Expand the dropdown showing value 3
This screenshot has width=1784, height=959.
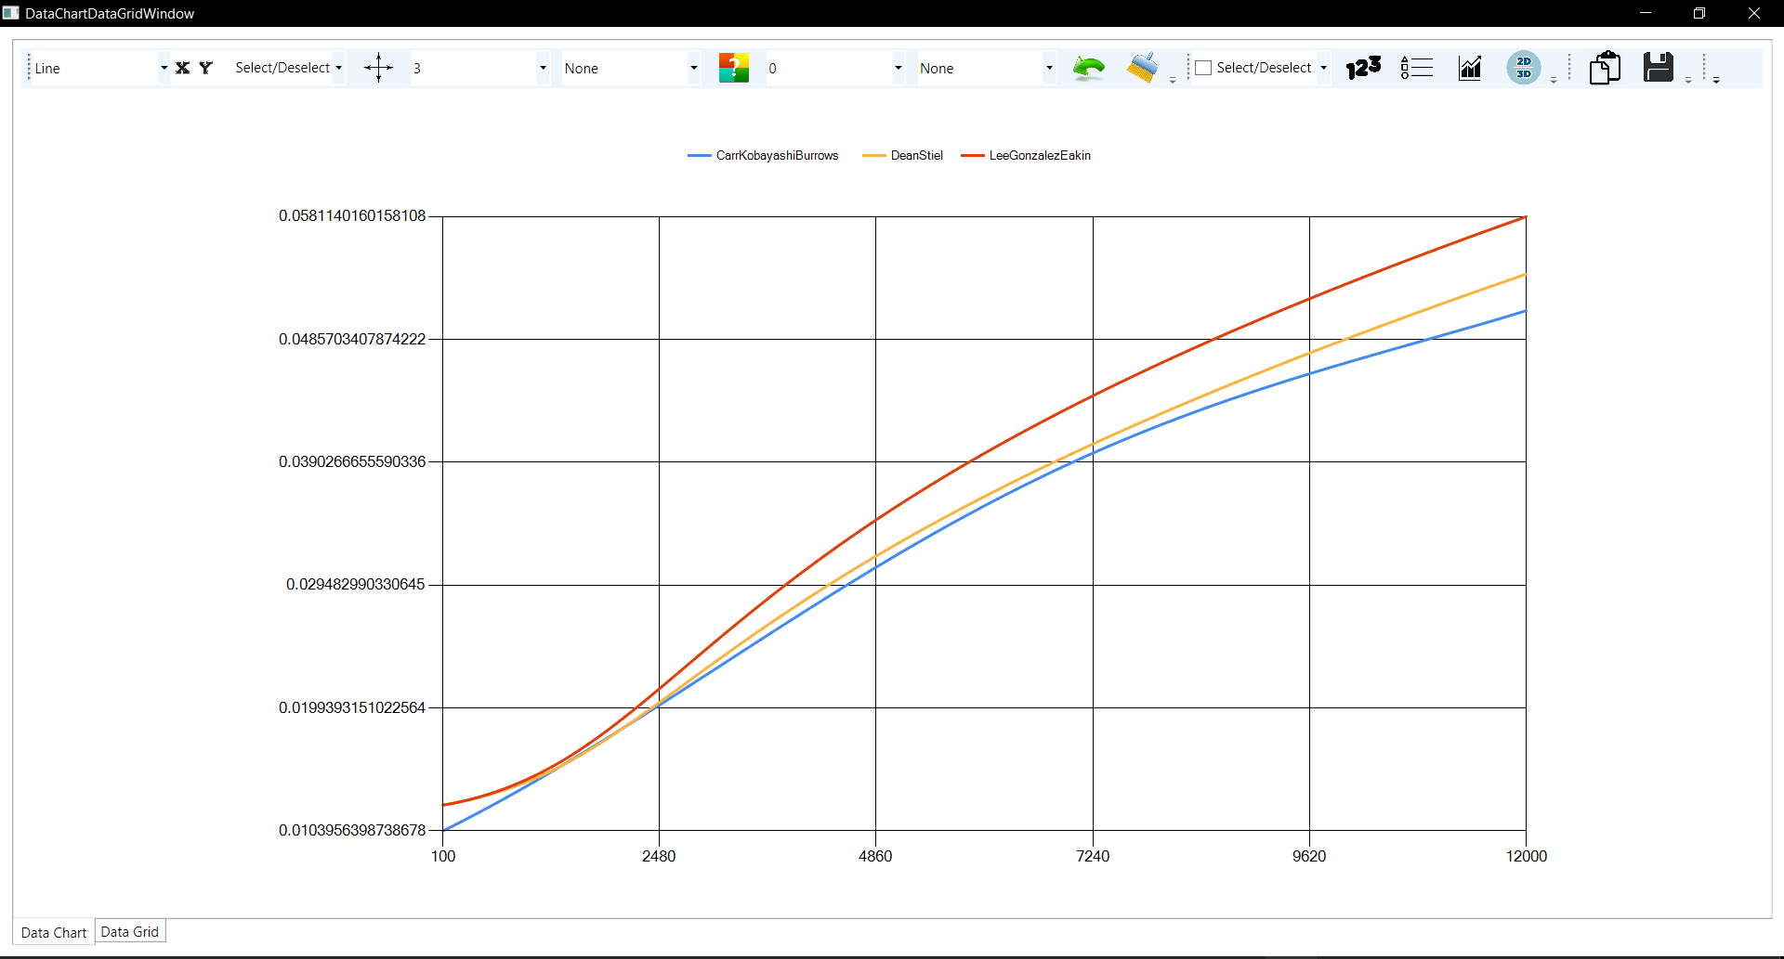point(543,68)
